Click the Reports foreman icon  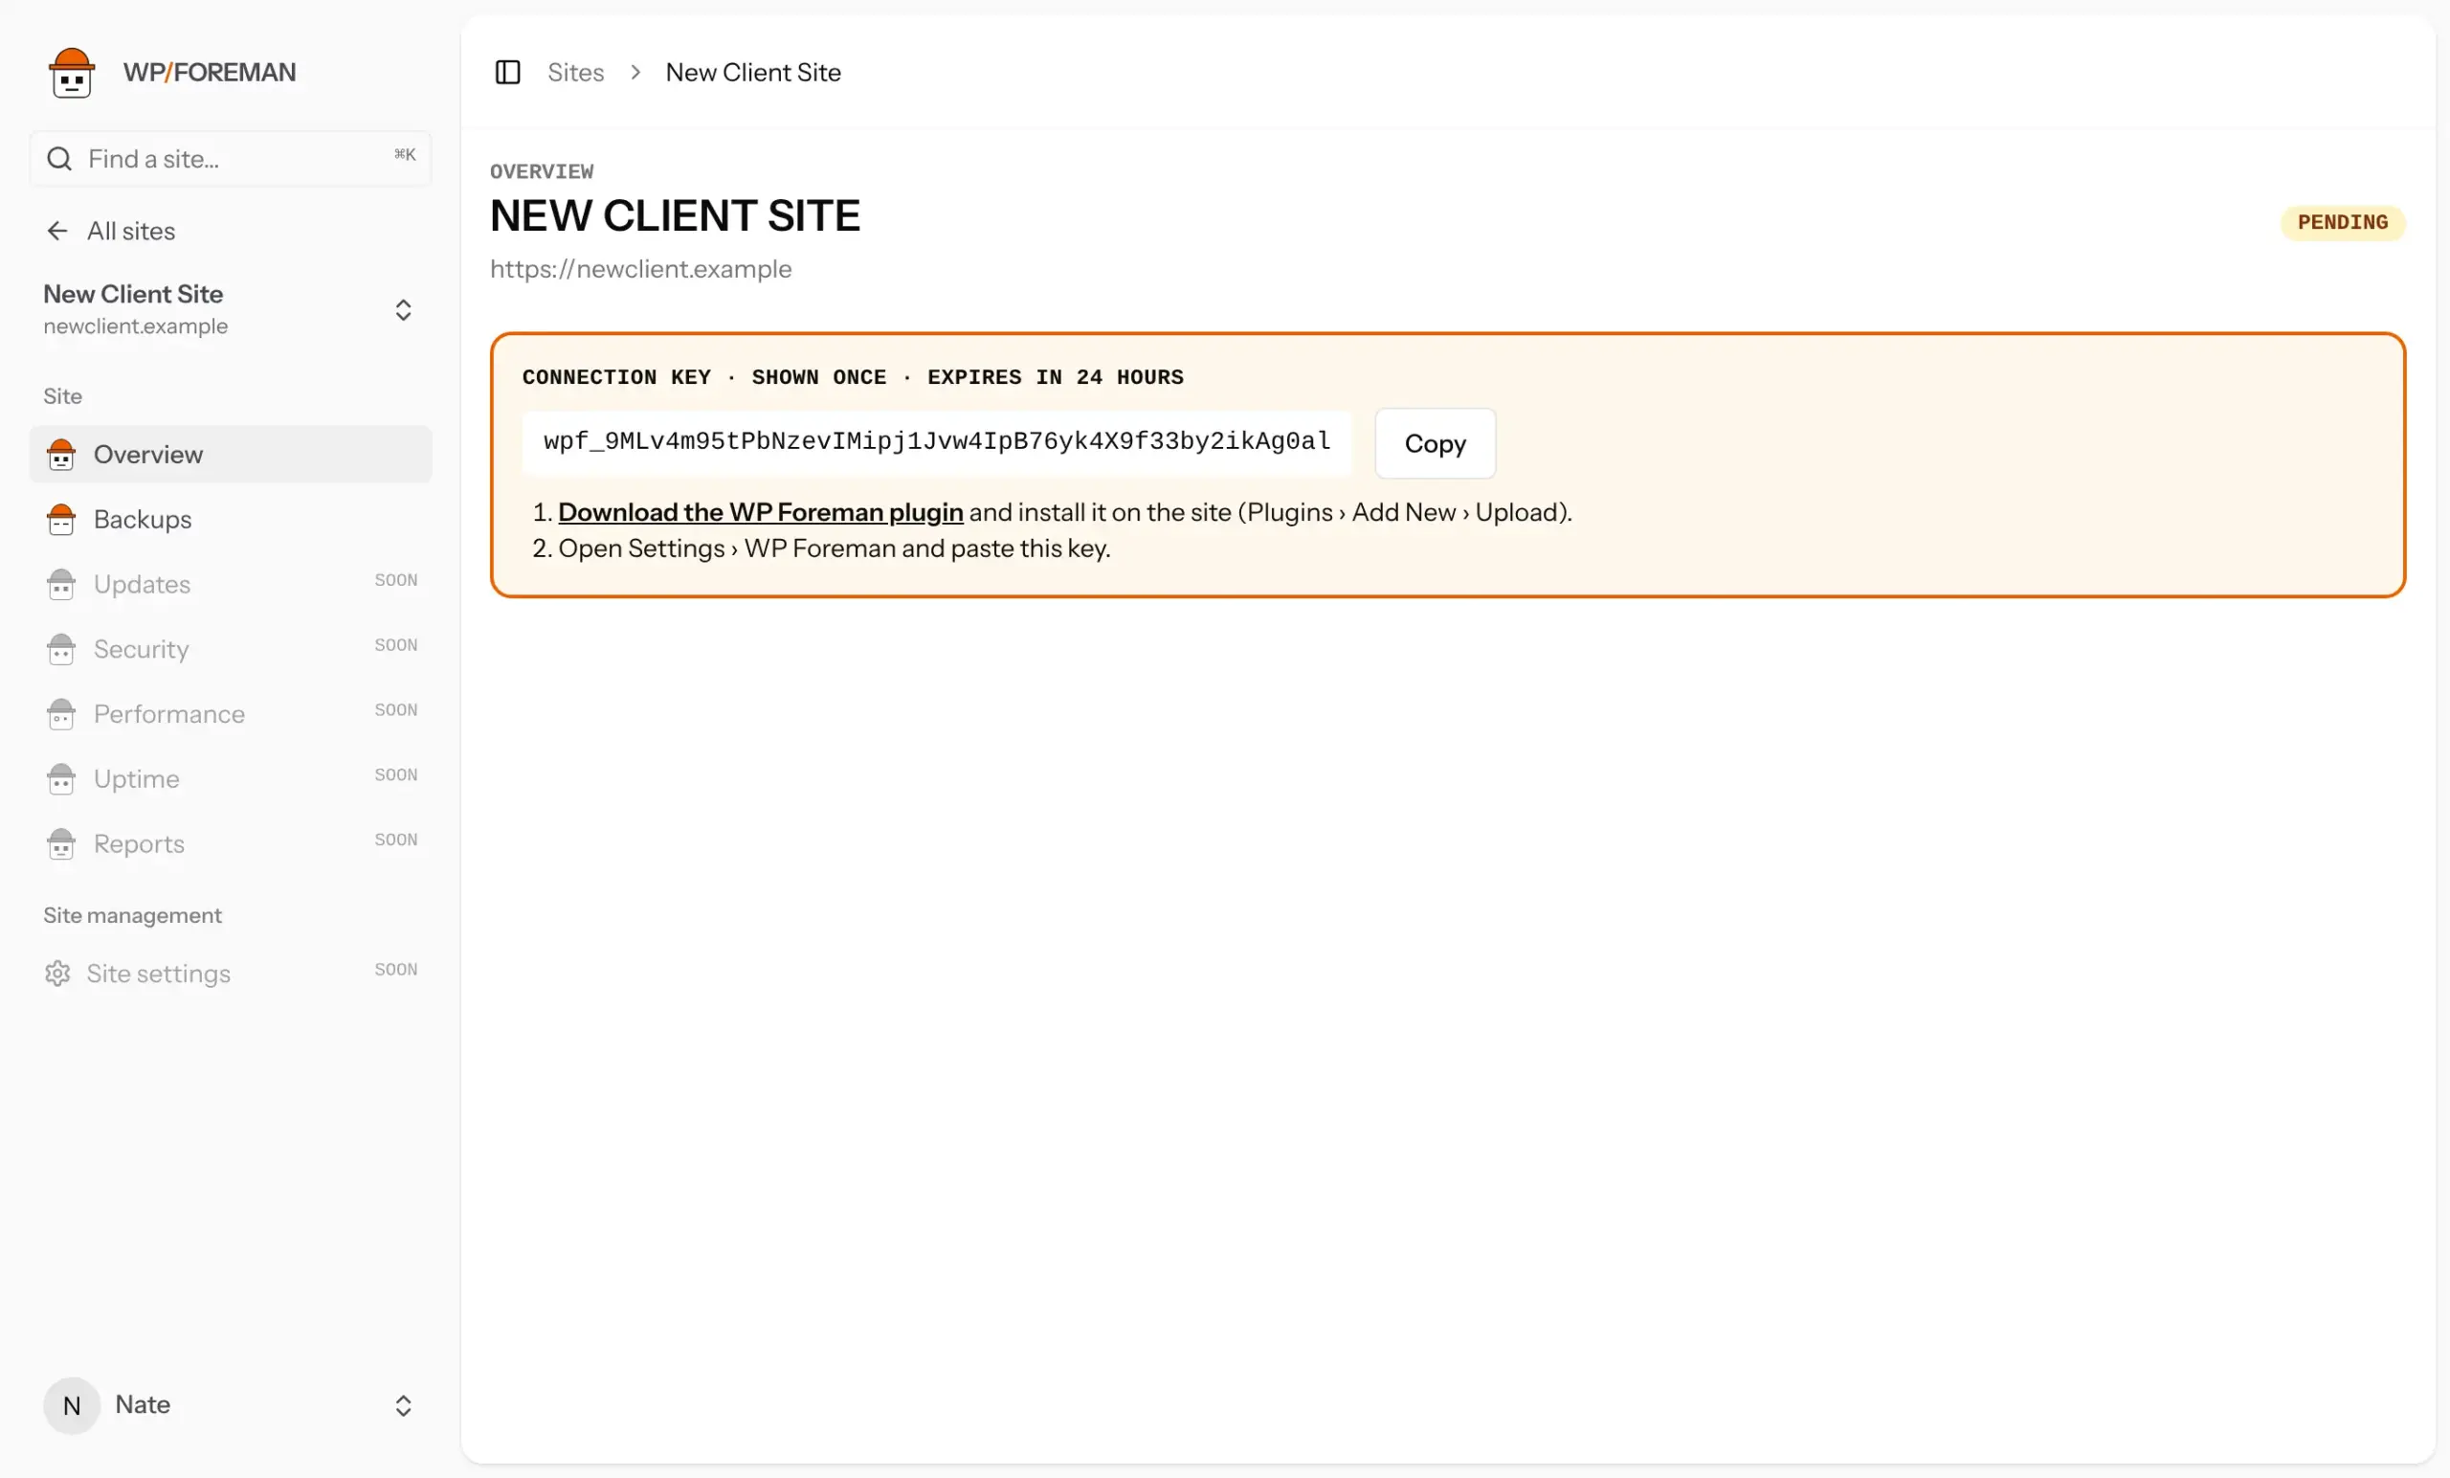pyautogui.click(x=60, y=843)
